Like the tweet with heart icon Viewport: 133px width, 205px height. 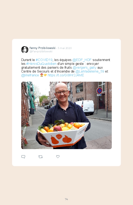coord(58,156)
